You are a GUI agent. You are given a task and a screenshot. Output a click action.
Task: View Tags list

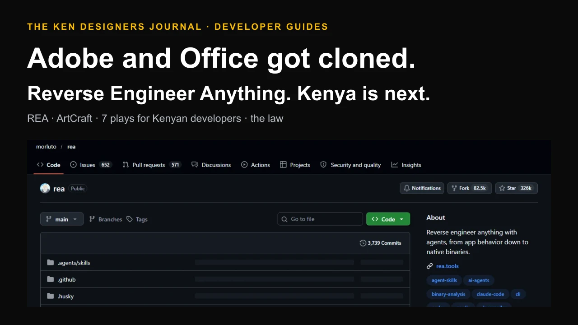137,219
